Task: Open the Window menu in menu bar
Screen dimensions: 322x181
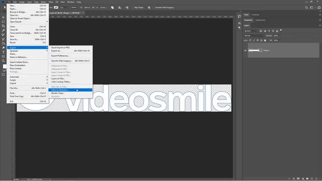Action: click(70, 2)
